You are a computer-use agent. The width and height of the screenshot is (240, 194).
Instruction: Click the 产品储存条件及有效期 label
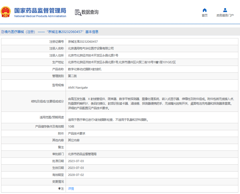(49, 126)
